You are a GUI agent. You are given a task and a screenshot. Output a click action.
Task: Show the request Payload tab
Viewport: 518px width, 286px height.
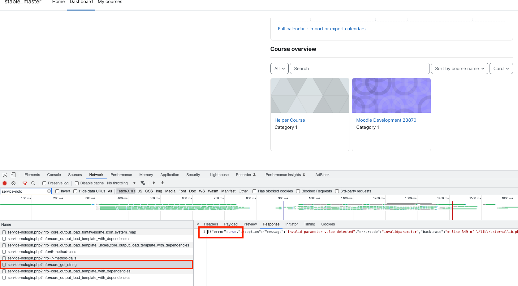(x=231, y=224)
